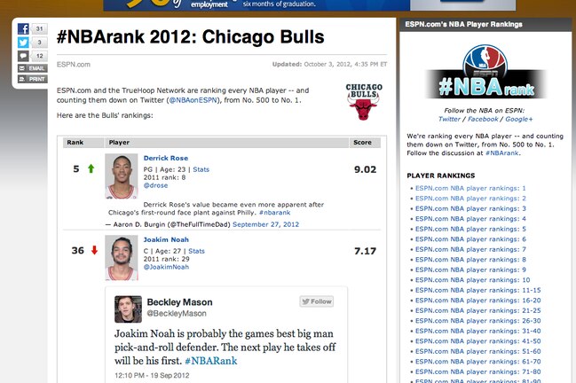Screen dimensions: 576x383
Task: Select Joakim Noah score 7.17
Action: pos(365,251)
